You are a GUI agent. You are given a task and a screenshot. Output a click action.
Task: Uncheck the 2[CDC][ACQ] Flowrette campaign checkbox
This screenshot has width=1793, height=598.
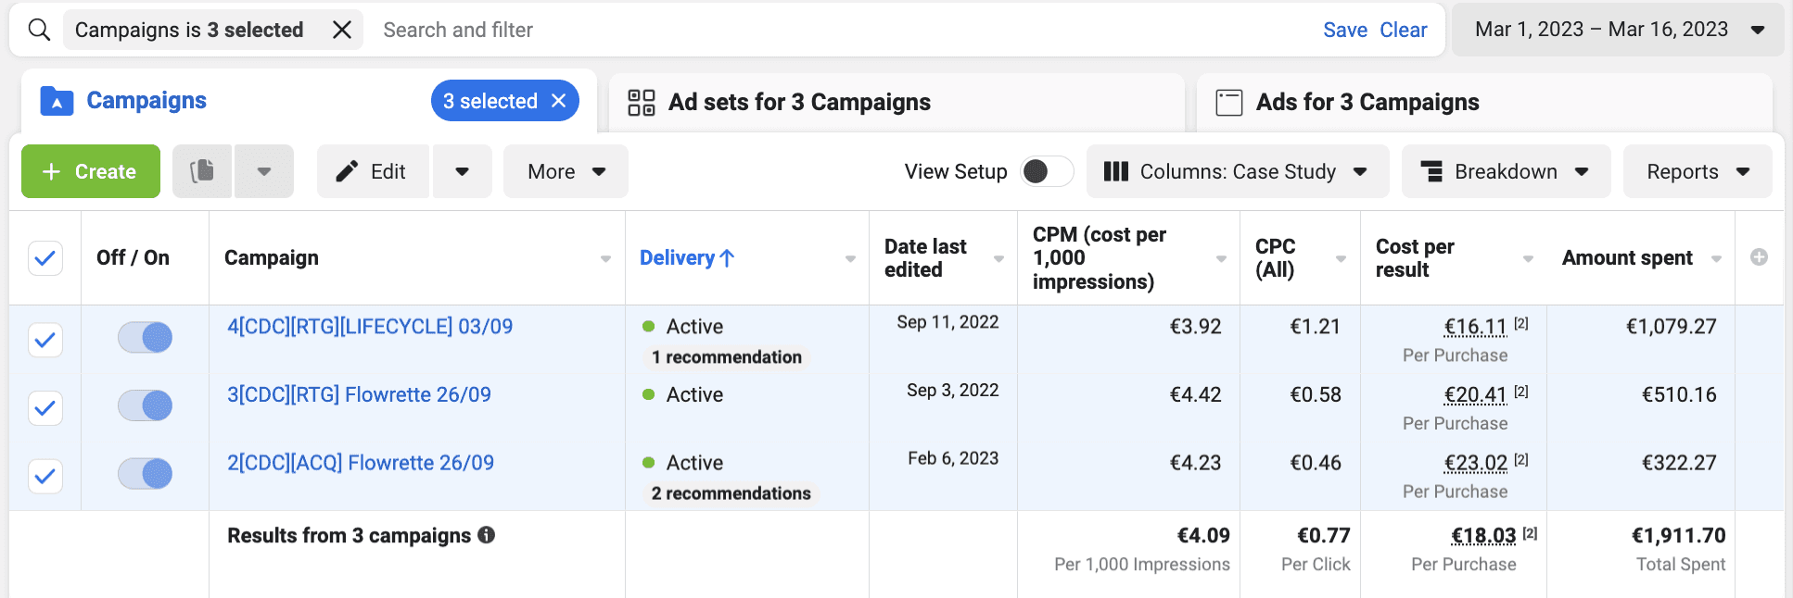[45, 476]
